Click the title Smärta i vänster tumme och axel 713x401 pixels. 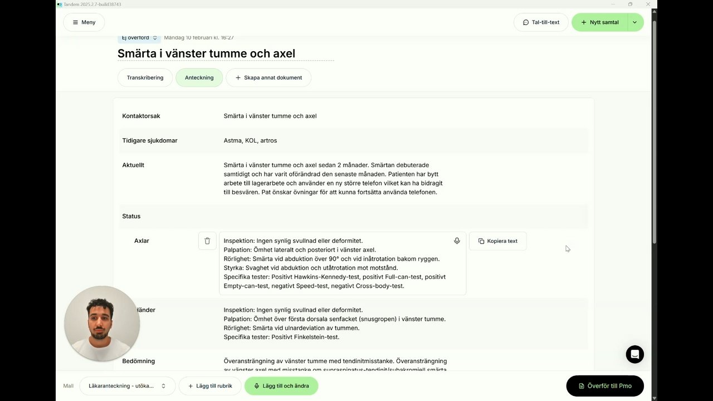point(206,53)
